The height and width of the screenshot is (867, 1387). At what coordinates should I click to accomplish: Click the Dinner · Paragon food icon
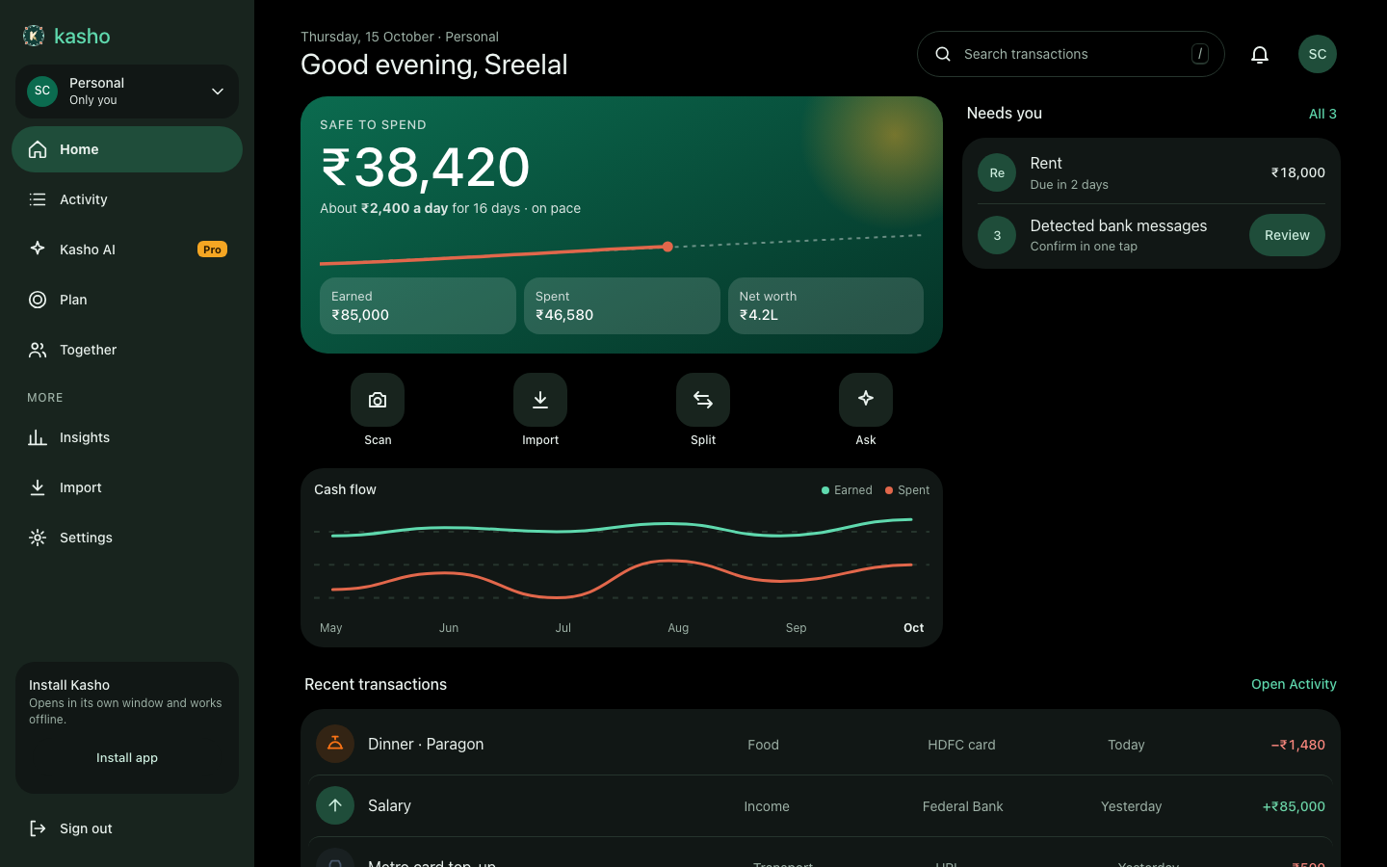[x=335, y=744]
